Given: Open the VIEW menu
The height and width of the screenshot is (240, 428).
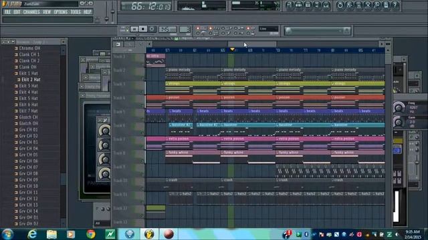Looking at the screenshot, I should pyautogui.click(x=47, y=12).
